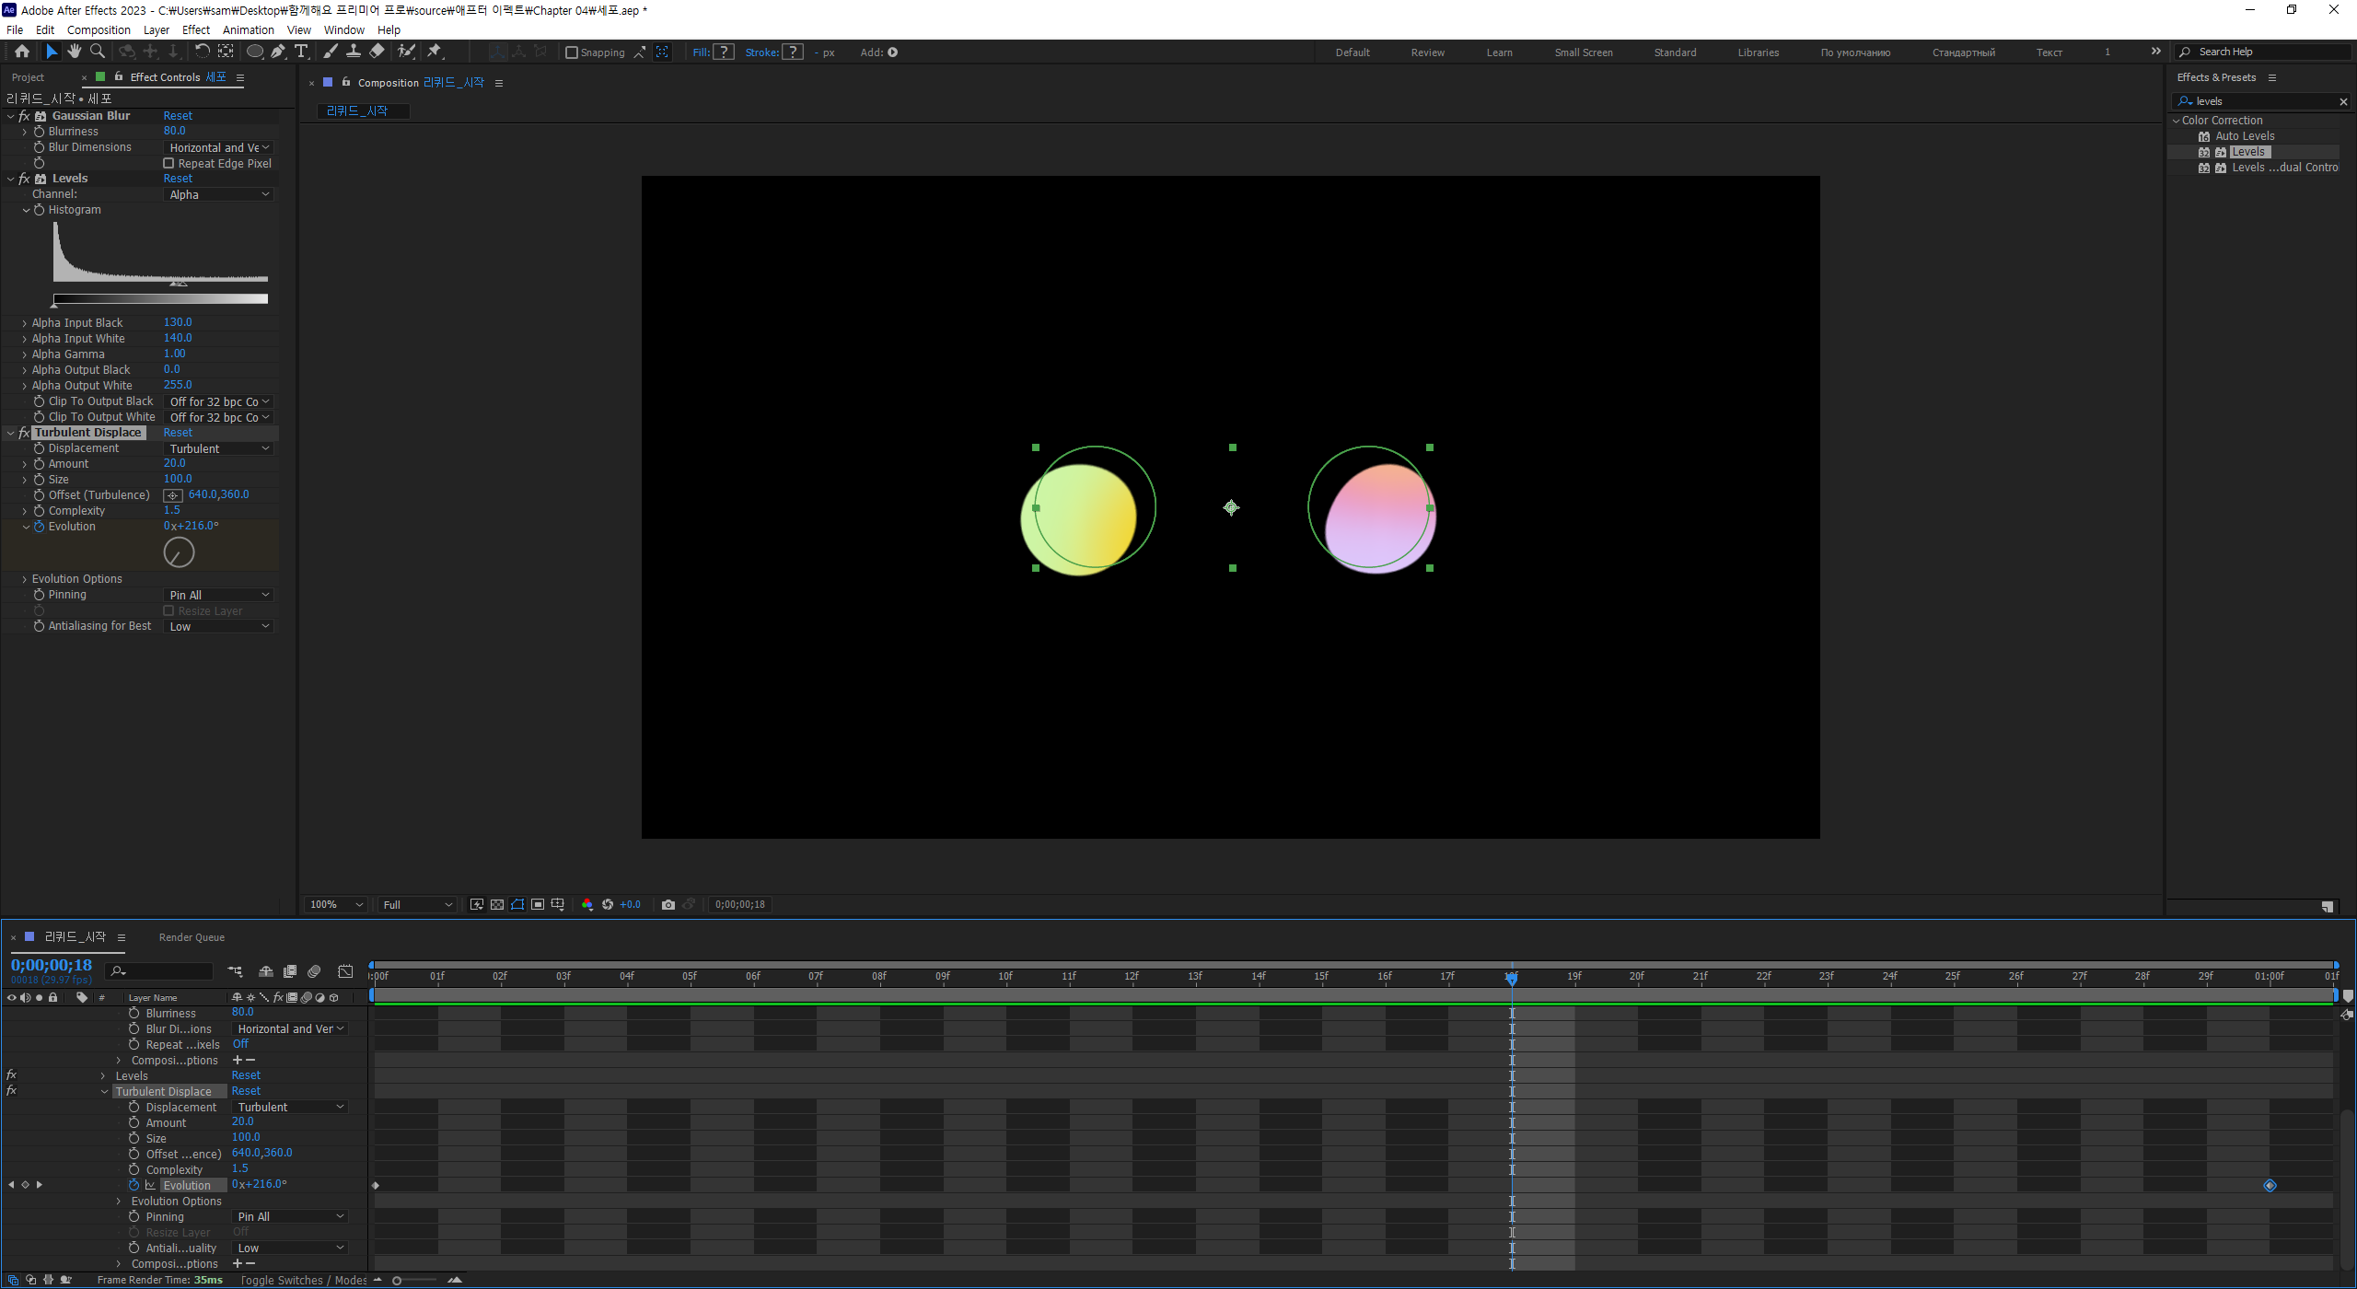The width and height of the screenshot is (2357, 1289).
Task: Open the Pinning dropdown set to Pin All
Action: [219, 595]
